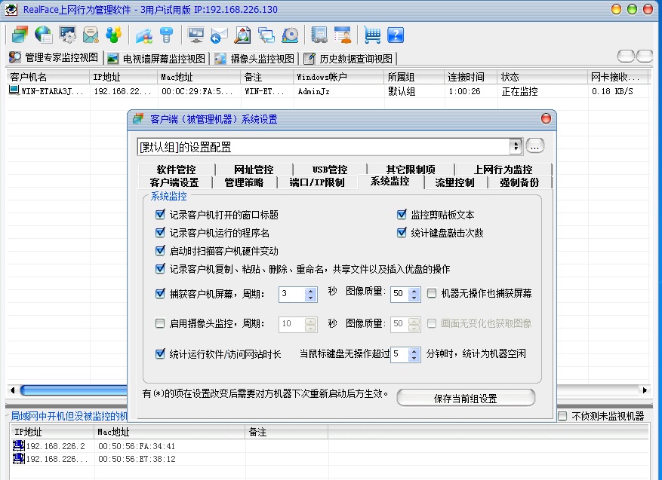This screenshot has height=480, width=662.
Task: Increase screen capture period spinner up arrow
Action: (x=310, y=290)
